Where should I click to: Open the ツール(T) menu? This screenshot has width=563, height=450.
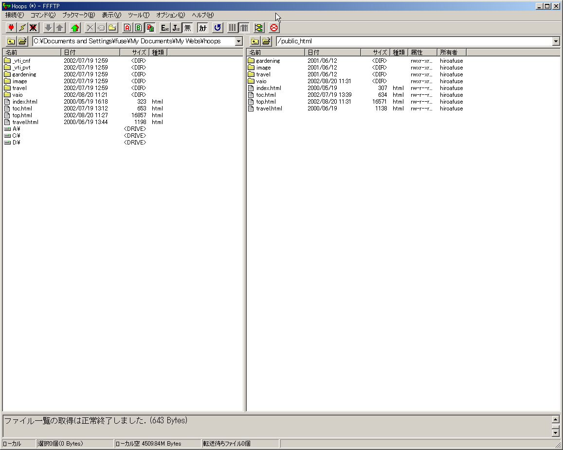pos(139,15)
